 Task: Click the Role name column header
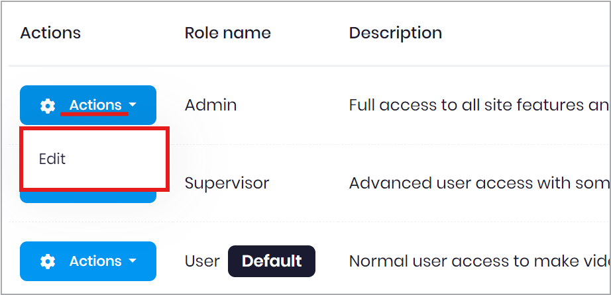[227, 33]
